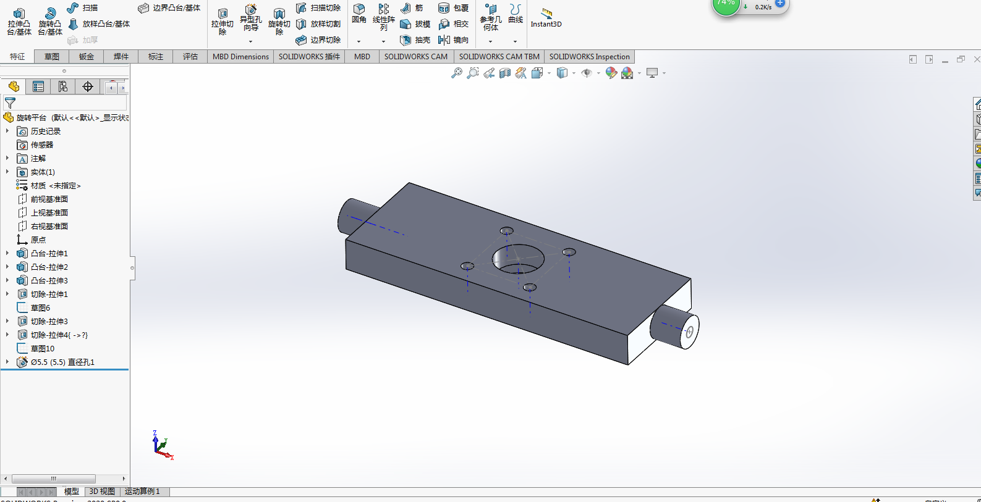Click the Boundary Cut (边界切除) tool

318,40
